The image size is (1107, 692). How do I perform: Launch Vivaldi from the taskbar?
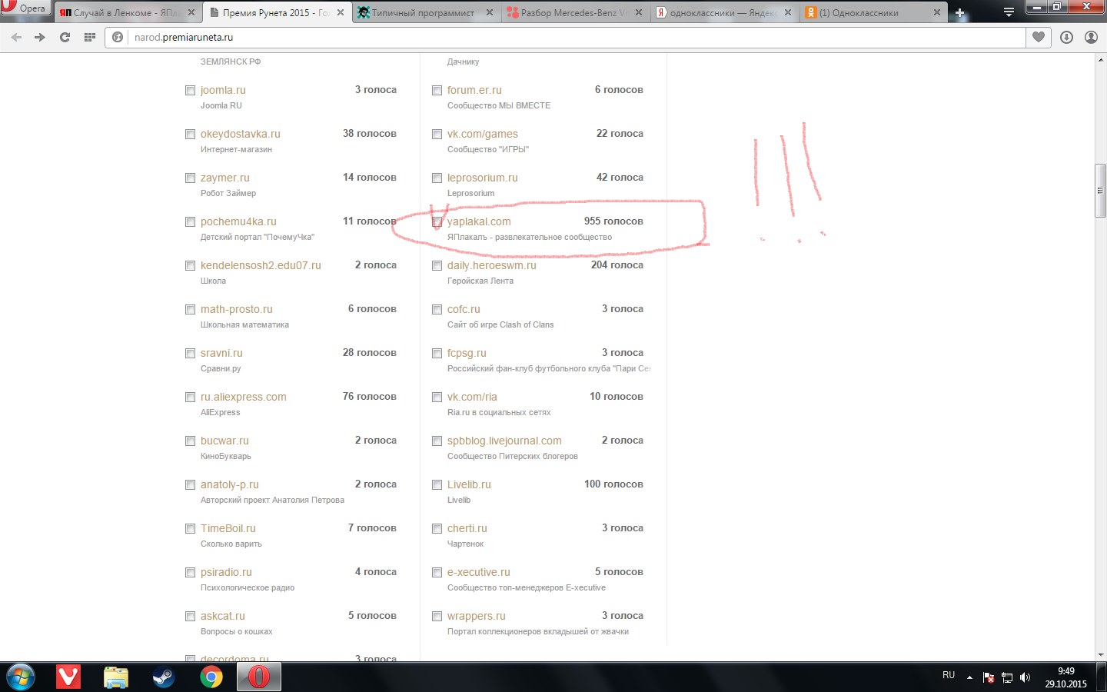click(x=68, y=677)
